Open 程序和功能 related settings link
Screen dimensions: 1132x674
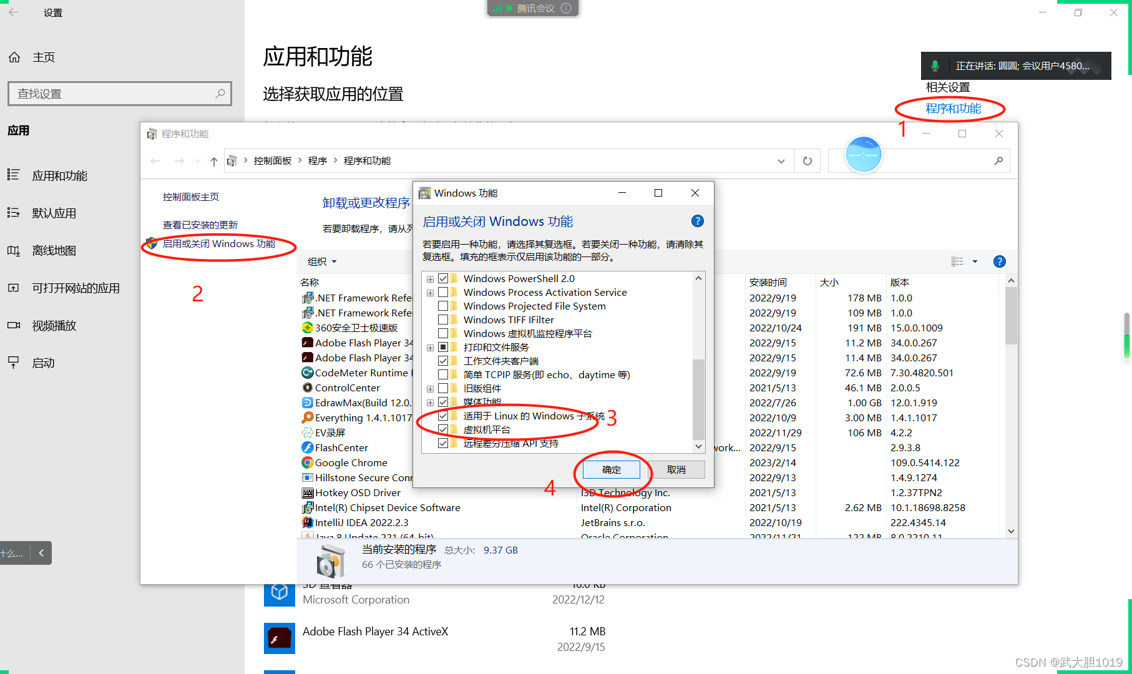point(953,109)
